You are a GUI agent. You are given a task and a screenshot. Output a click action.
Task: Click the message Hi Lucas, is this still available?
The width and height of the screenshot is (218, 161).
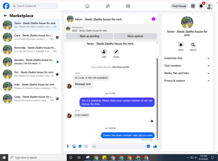[92, 78]
